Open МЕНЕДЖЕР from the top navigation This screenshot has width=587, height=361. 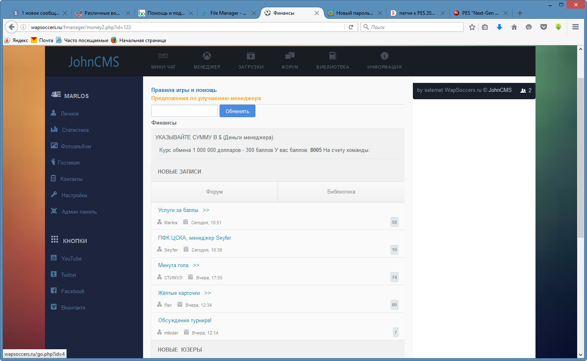pos(207,61)
